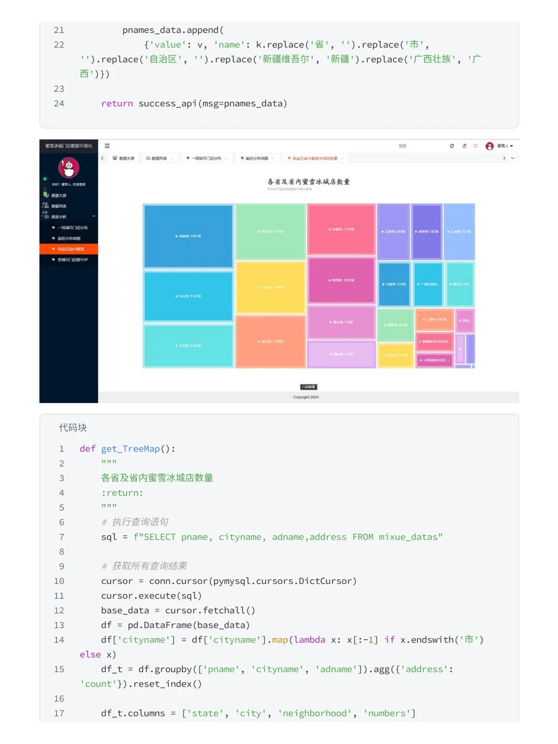This screenshot has width=558, height=744.
Task: Click the 江苏省 1302家 treemap block
Action: pyautogui.click(x=188, y=346)
